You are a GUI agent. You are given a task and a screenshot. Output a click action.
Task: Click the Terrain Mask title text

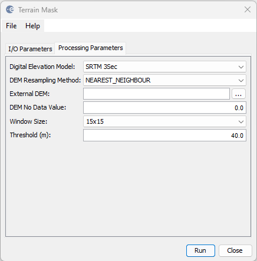(x=38, y=10)
